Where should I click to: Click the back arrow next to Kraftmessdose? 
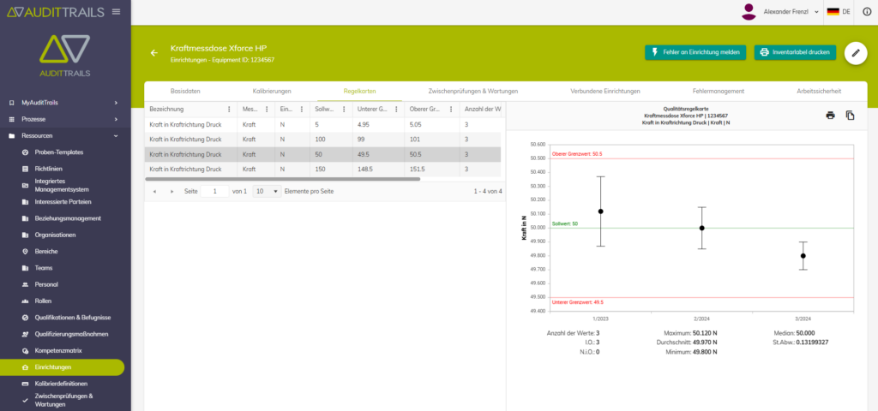[x=154, y=53]
